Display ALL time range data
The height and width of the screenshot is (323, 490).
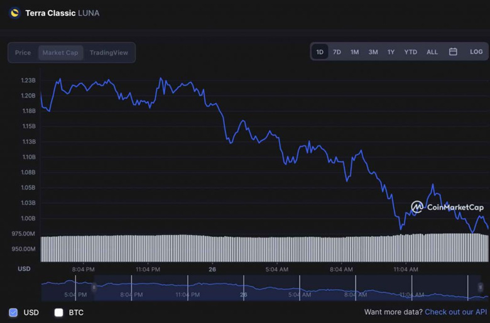tap(432, 52)
